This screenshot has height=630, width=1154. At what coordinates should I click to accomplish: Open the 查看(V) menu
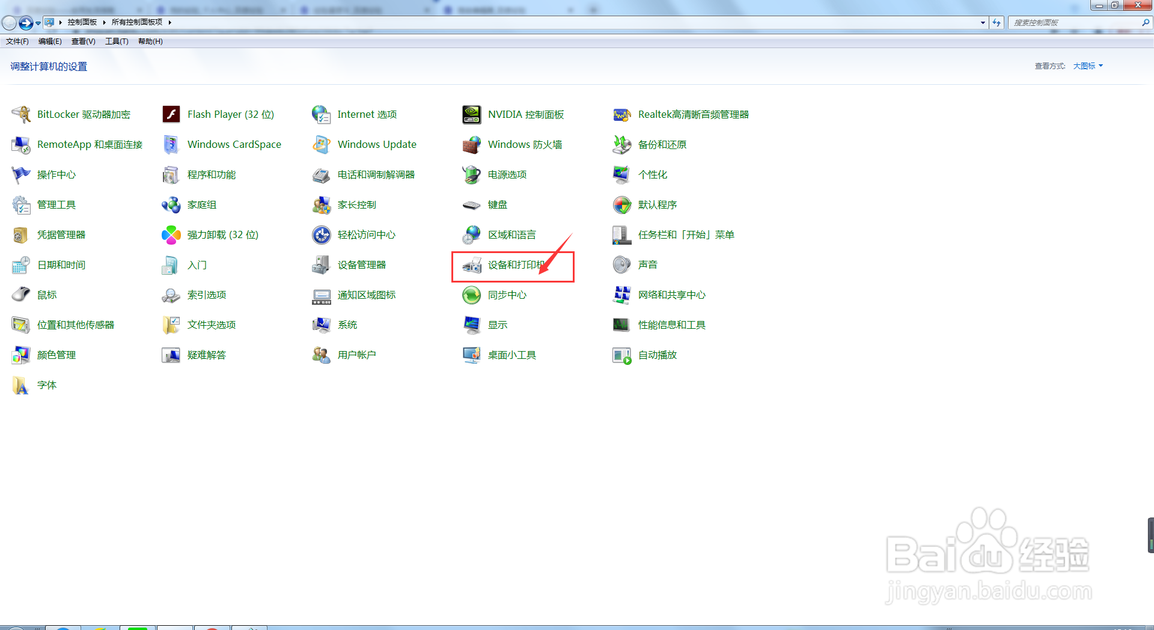(x=83, y=41)
